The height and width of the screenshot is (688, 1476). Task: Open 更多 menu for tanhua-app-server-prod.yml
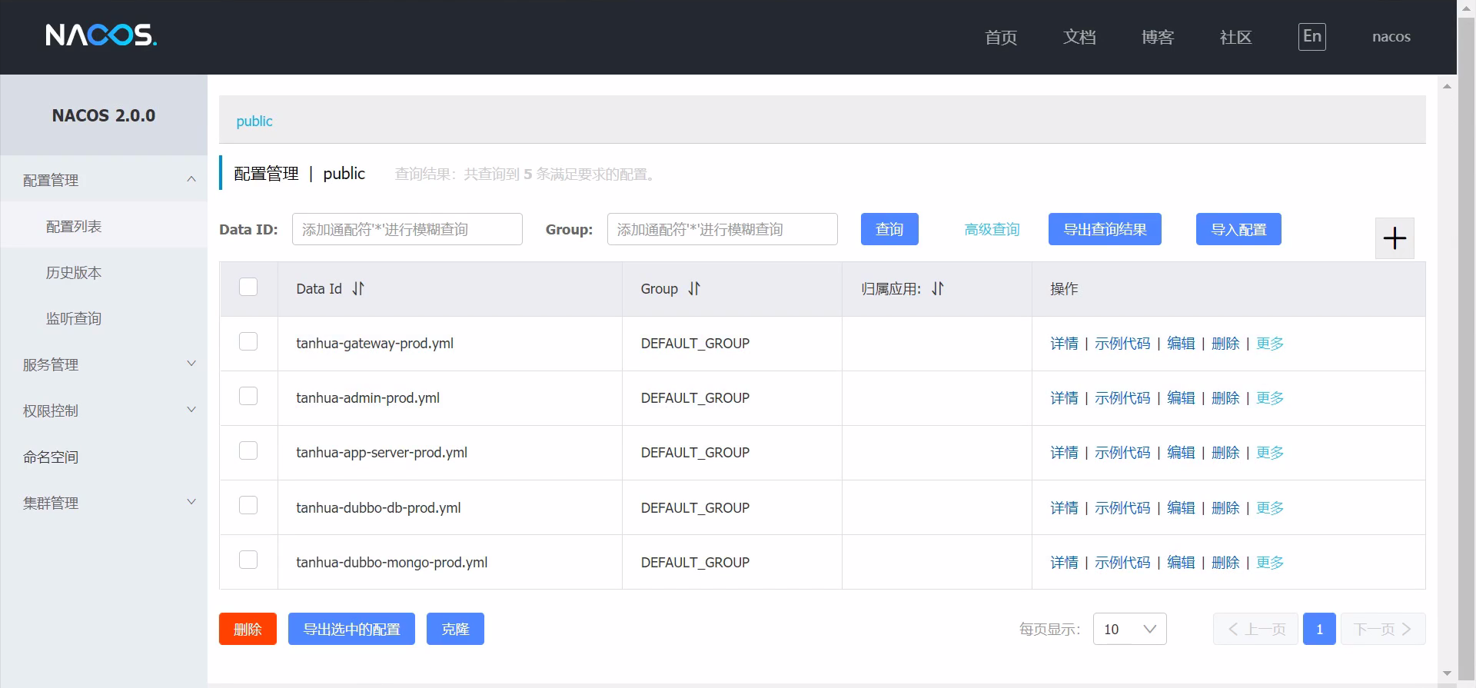[1270, 453]
